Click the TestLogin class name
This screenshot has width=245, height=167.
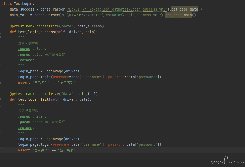[24, 4]
